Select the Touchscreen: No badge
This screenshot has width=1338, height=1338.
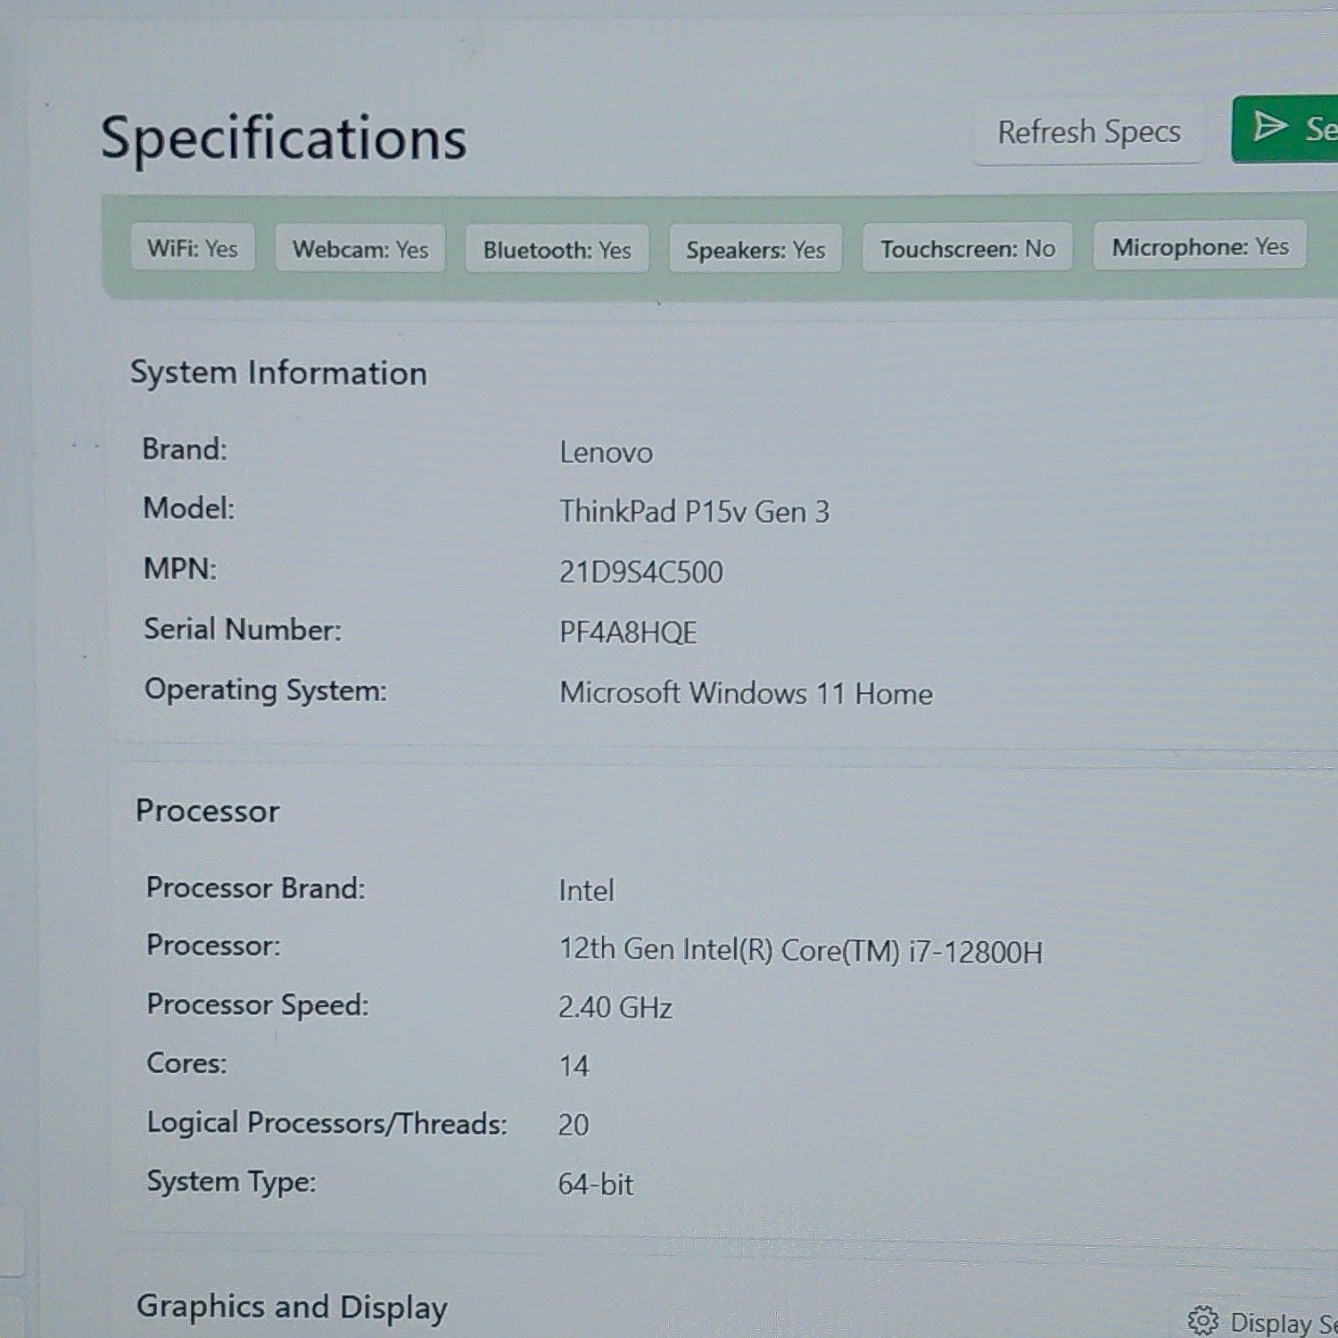[968, 248]
